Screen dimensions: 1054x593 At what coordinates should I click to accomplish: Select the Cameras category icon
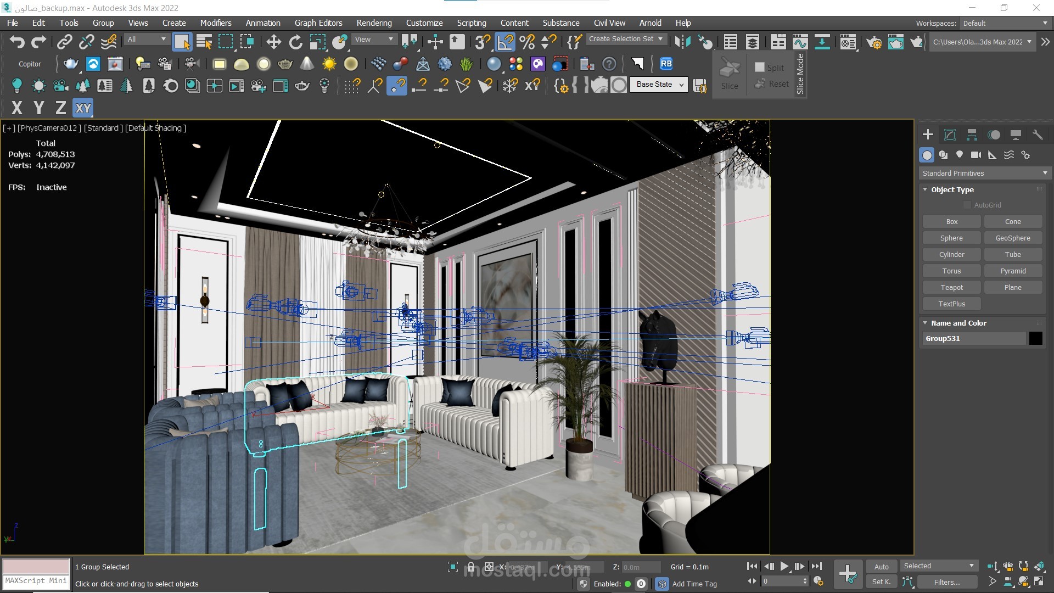click(x=975, y=155)
